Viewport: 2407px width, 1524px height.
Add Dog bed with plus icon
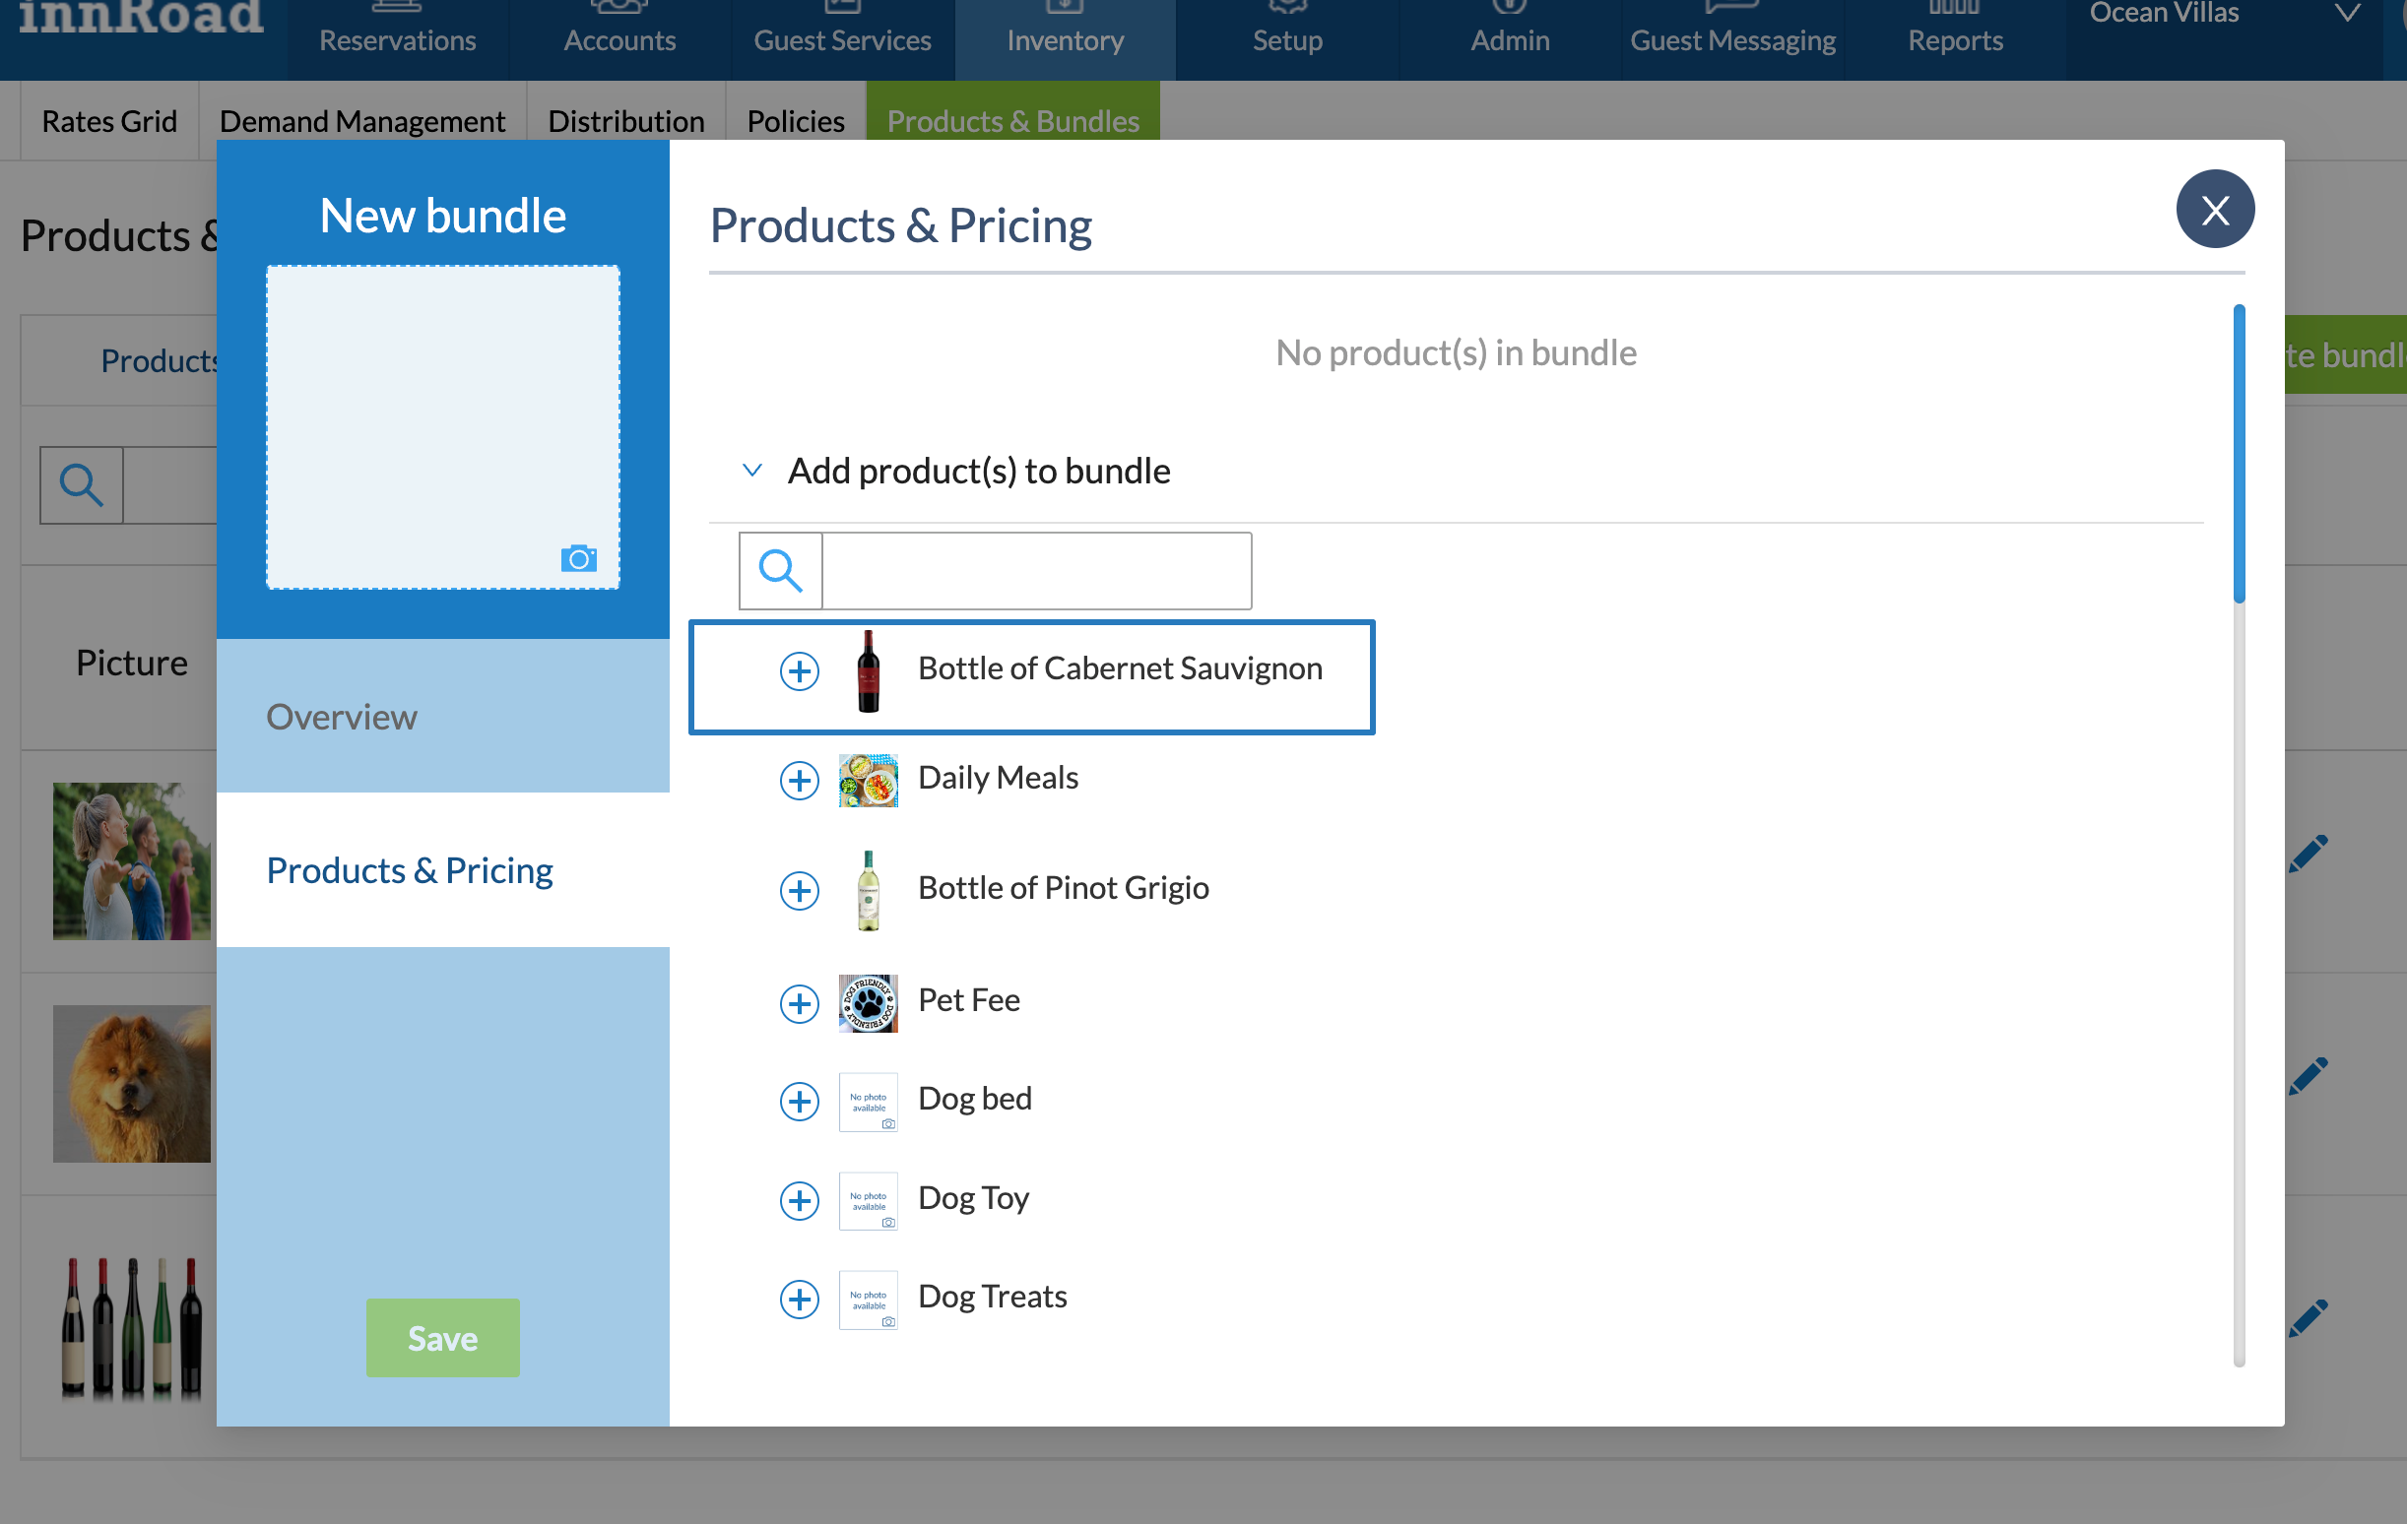coord(799,1101)
